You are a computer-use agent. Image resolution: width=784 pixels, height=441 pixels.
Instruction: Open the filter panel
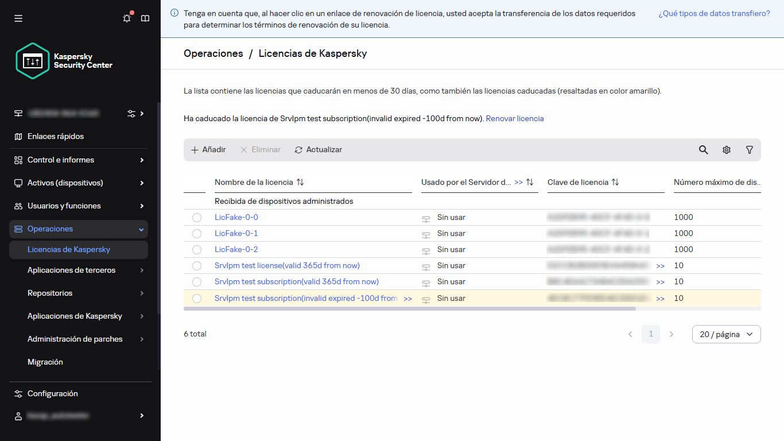click(x=749, y=149)
